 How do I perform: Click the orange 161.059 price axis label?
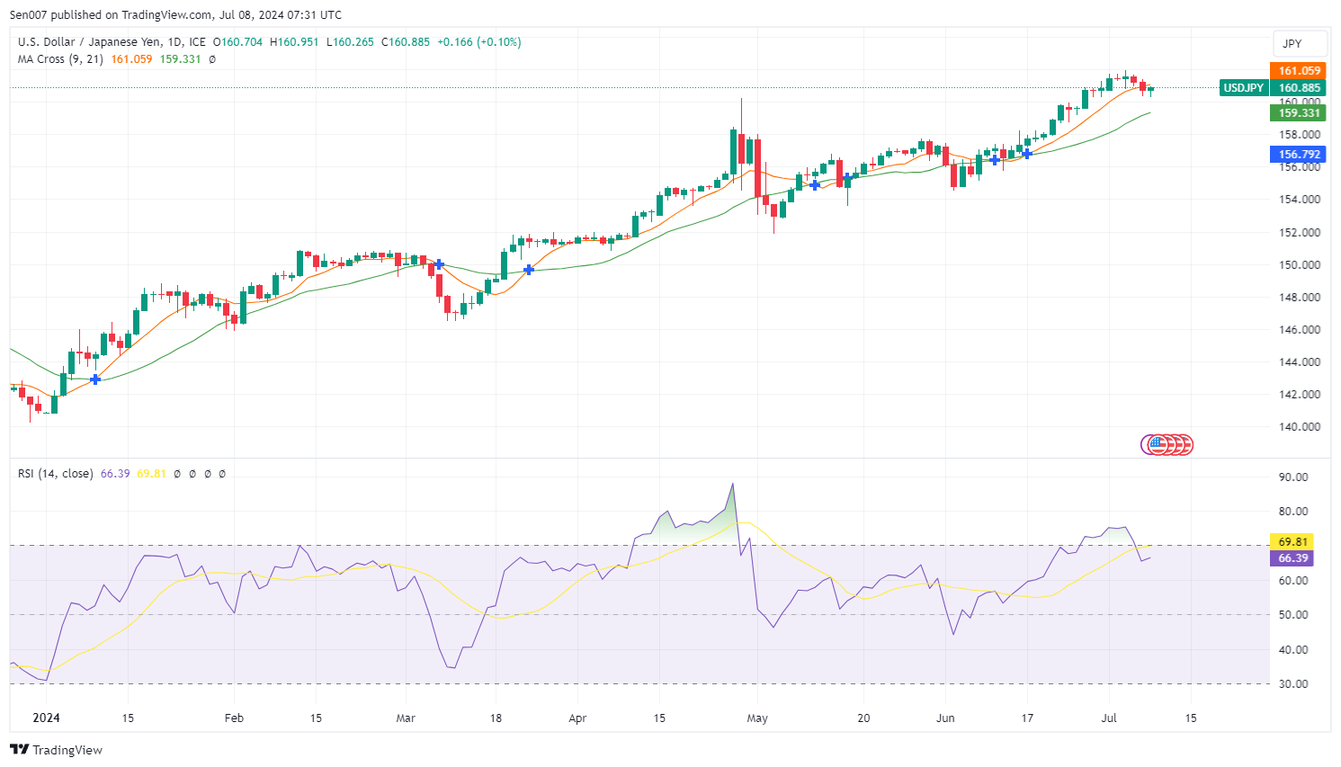click(1300, 70)
